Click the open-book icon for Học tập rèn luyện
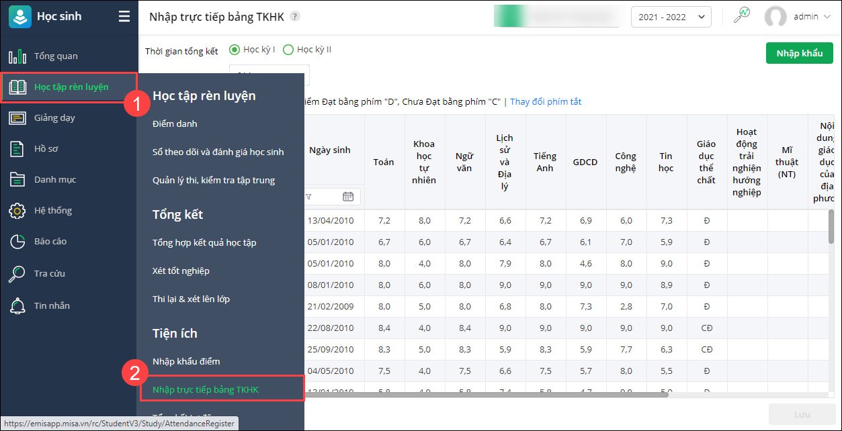842x431 pixels. point(17,87)
